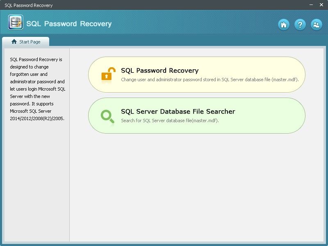Click the Home round icon in header
Screen dimensions: 328x246
pos(284,25)
